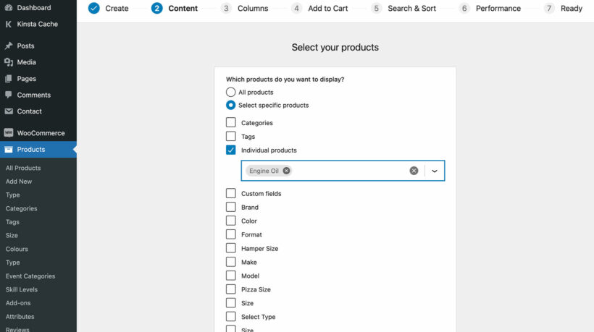Click step 6 circle for Performance
The width and height of the screenshot is (594, 332).
pos(464,8)
